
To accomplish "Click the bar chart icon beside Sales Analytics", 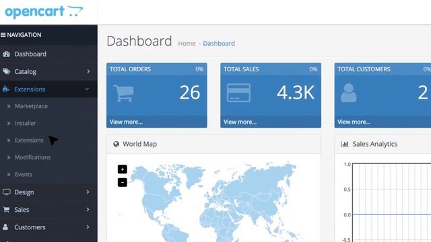I will [345, 144].
